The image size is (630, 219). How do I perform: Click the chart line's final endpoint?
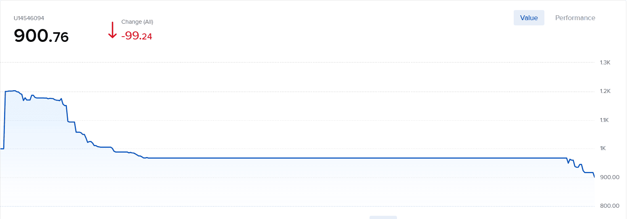[x=594, y=177]
